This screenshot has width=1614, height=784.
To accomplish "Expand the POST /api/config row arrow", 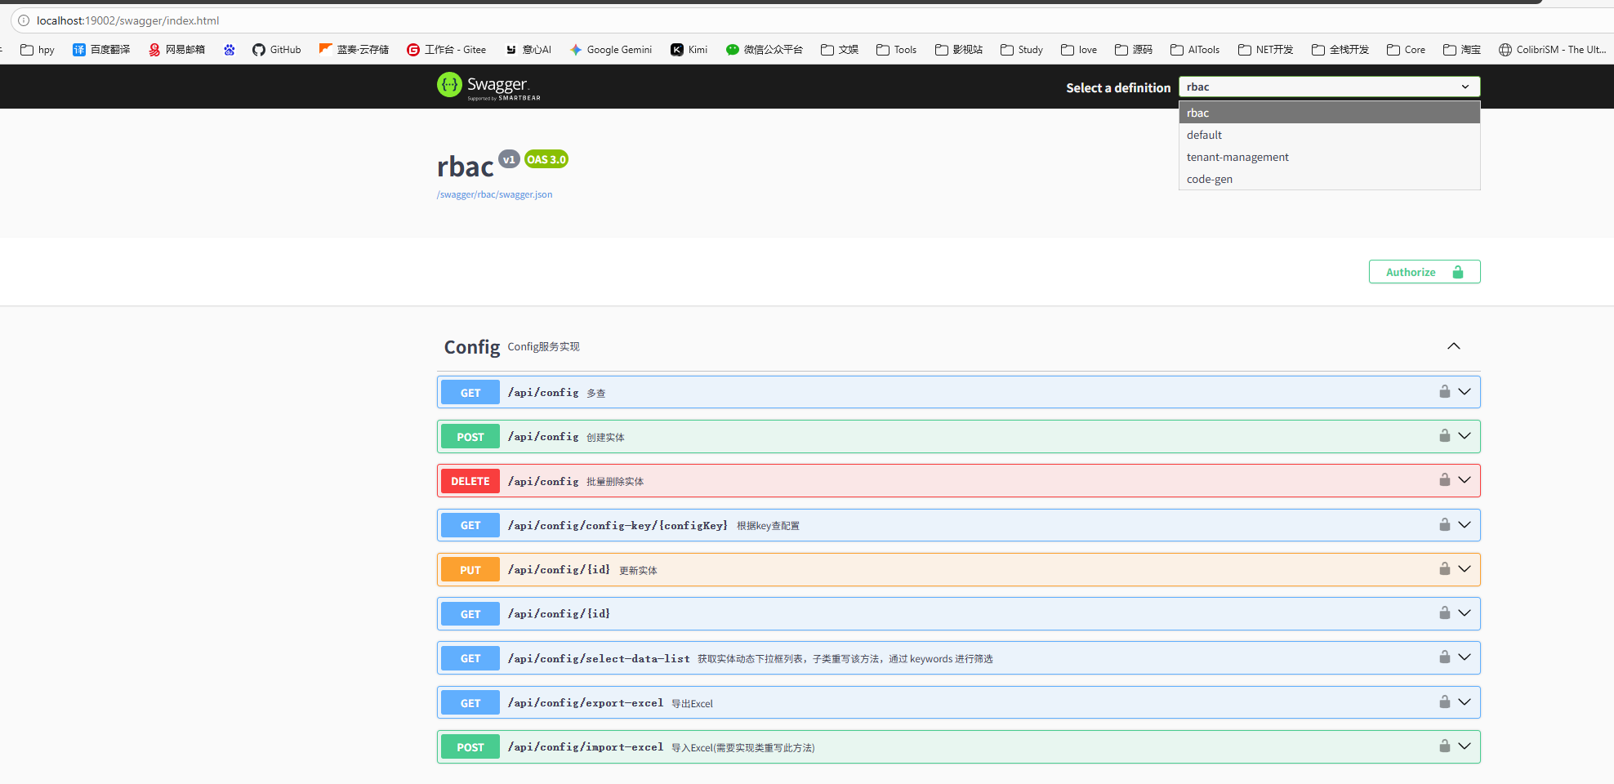I will [x=1465, y=436].
